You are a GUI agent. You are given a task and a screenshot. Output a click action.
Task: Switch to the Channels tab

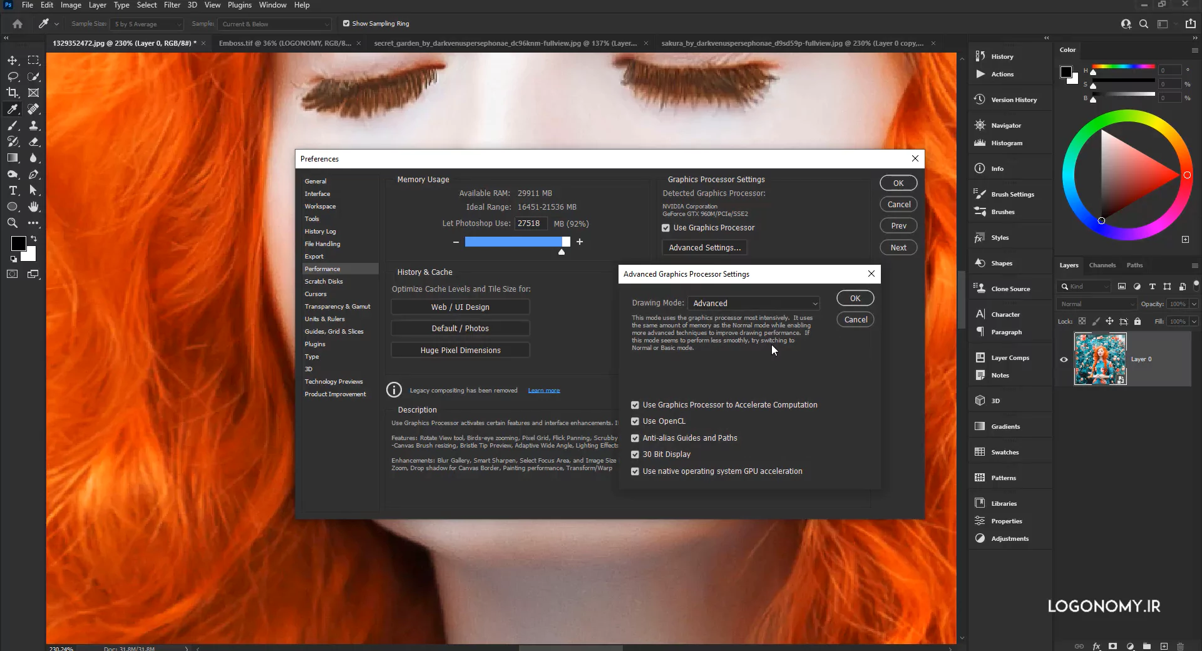[x=1102, y=265]
